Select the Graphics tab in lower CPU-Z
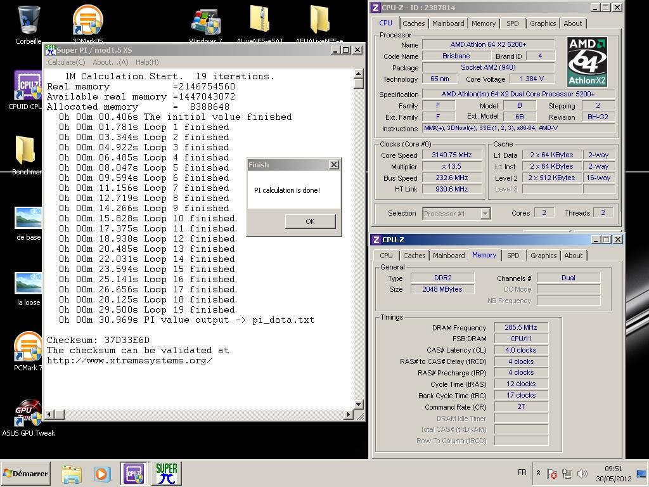 point(544,256)
